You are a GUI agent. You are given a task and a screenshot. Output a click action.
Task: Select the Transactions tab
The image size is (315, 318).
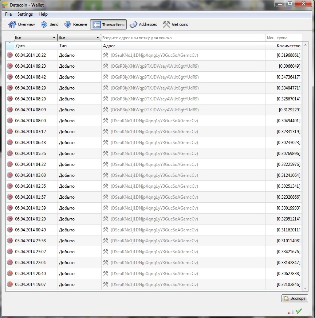pyautogui.click(x=109, y=24)
